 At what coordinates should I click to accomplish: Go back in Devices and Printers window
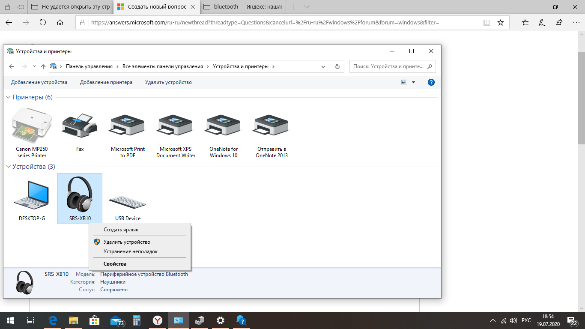pyautogui.click(x=12, y=66)
